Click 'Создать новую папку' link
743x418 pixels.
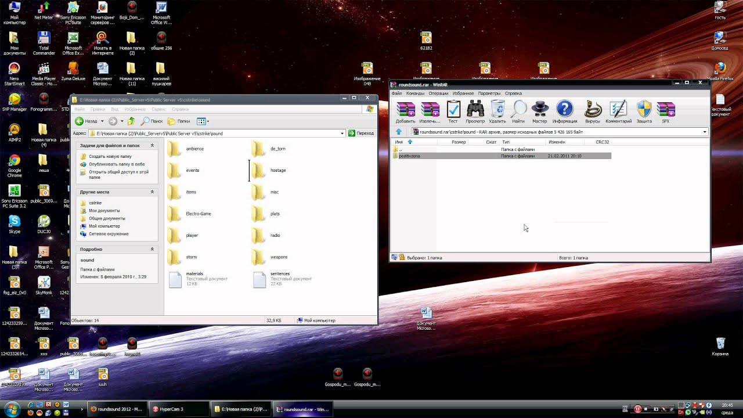[110, 157]
